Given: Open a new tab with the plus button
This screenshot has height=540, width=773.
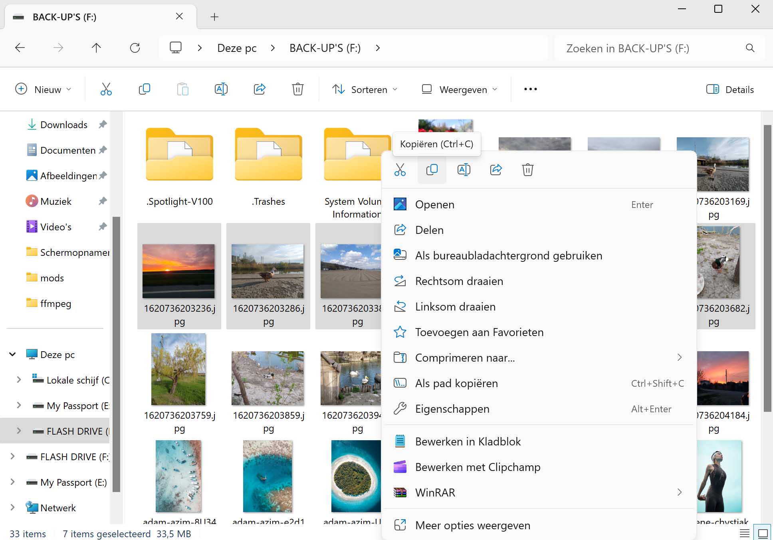Looking at the screenshot, I should (x=214, y=17).
